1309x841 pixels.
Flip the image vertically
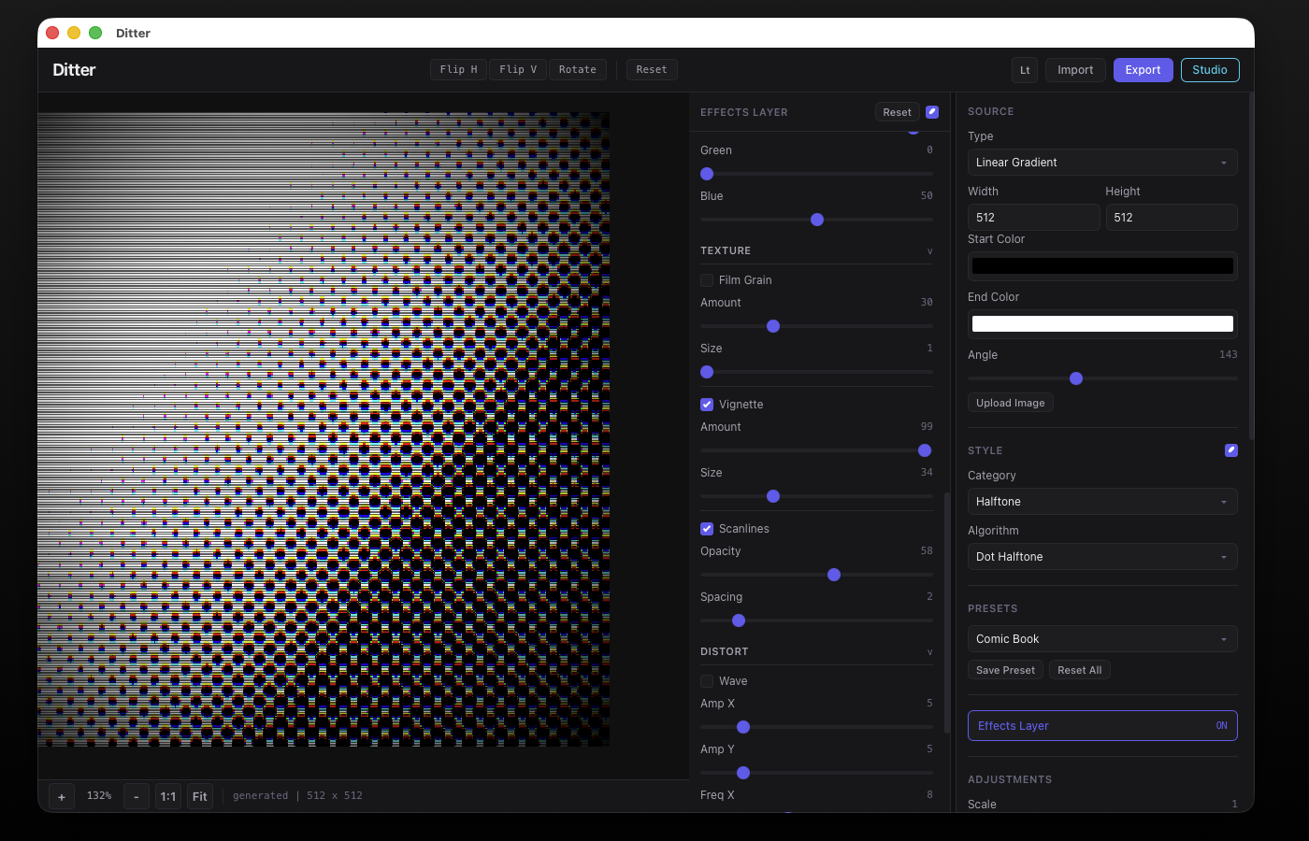click(518, 70)
